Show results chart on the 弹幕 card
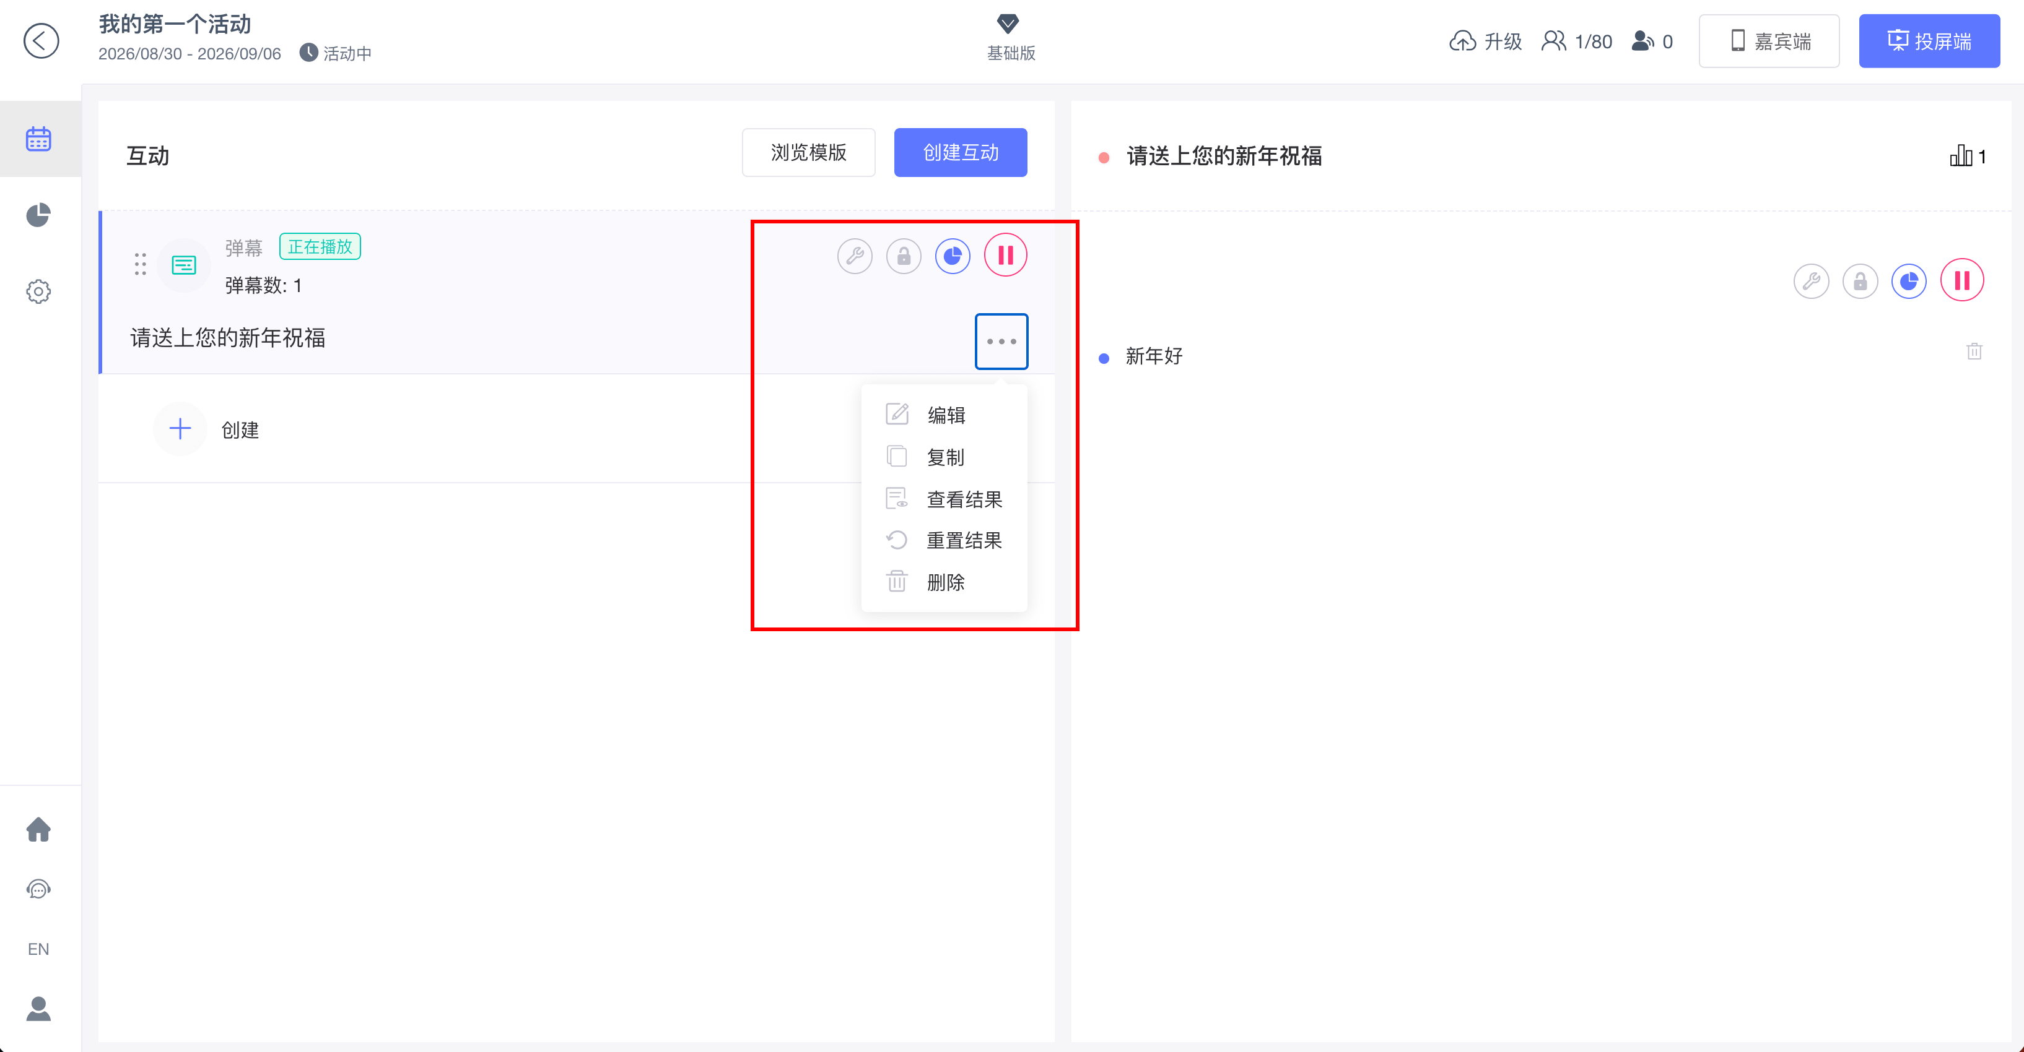Image resolution: width=2024 pixels, height=1052 pixels. tap(953, 256)
